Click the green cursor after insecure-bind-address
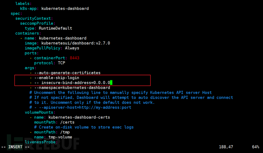Image resolution: width=263 pixels, height=153 pixels. click(111, 83)
